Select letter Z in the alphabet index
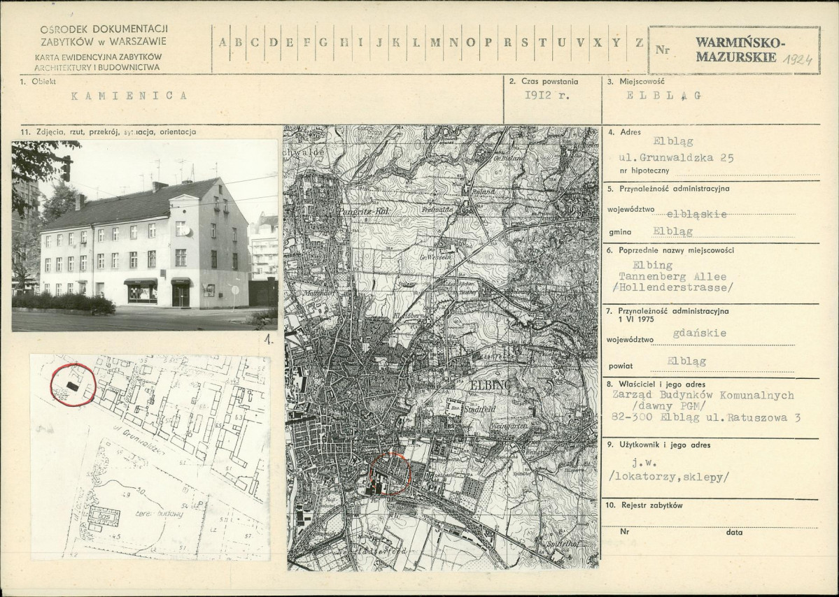This screenshot has height=597, width=839. [x=639, y=42]
